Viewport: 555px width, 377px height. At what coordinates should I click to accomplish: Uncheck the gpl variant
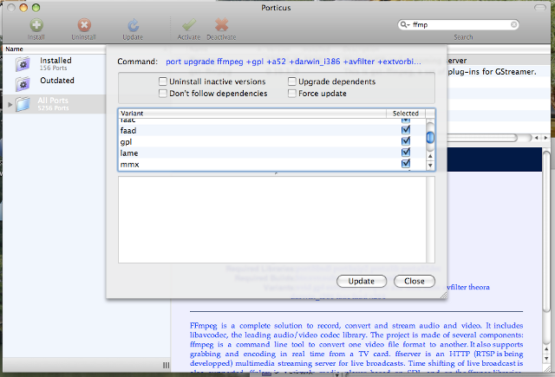point(405,141)
